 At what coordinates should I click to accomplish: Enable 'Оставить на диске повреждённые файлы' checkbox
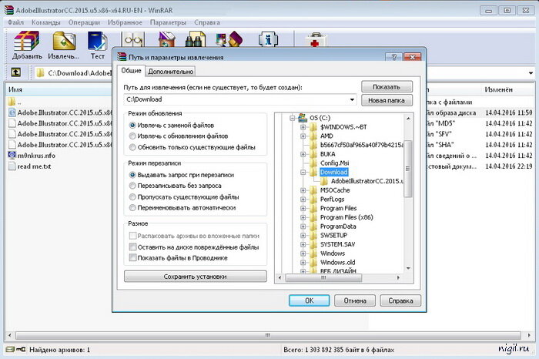[132, 247]
